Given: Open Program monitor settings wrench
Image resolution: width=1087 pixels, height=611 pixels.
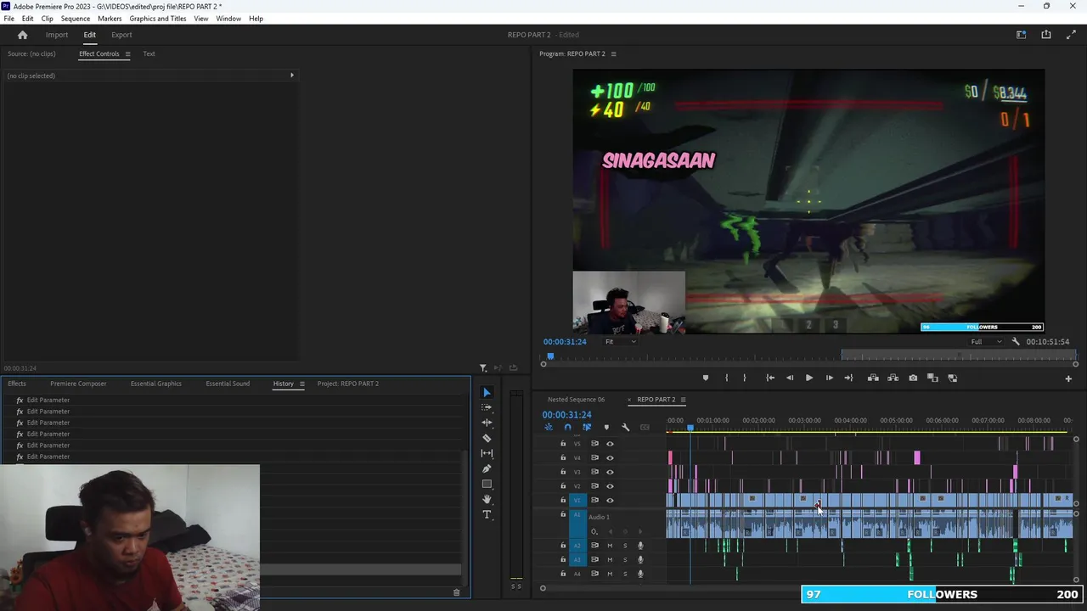Looking at the screenshot, I should pos(1015,341).
